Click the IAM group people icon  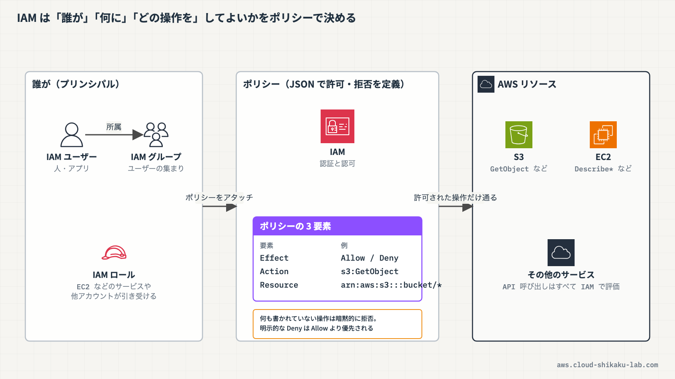tap(156, 135)
